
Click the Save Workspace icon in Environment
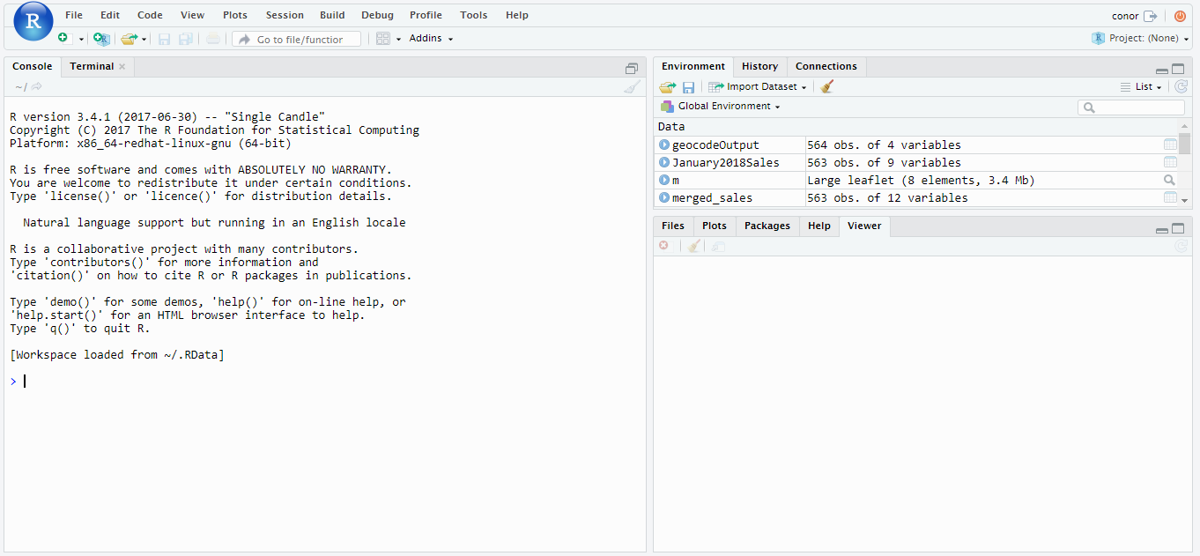tap(689, 87)
